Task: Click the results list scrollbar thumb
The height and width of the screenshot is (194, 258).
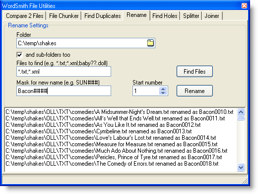Action: pyautogui.click(x=241, y=118)
